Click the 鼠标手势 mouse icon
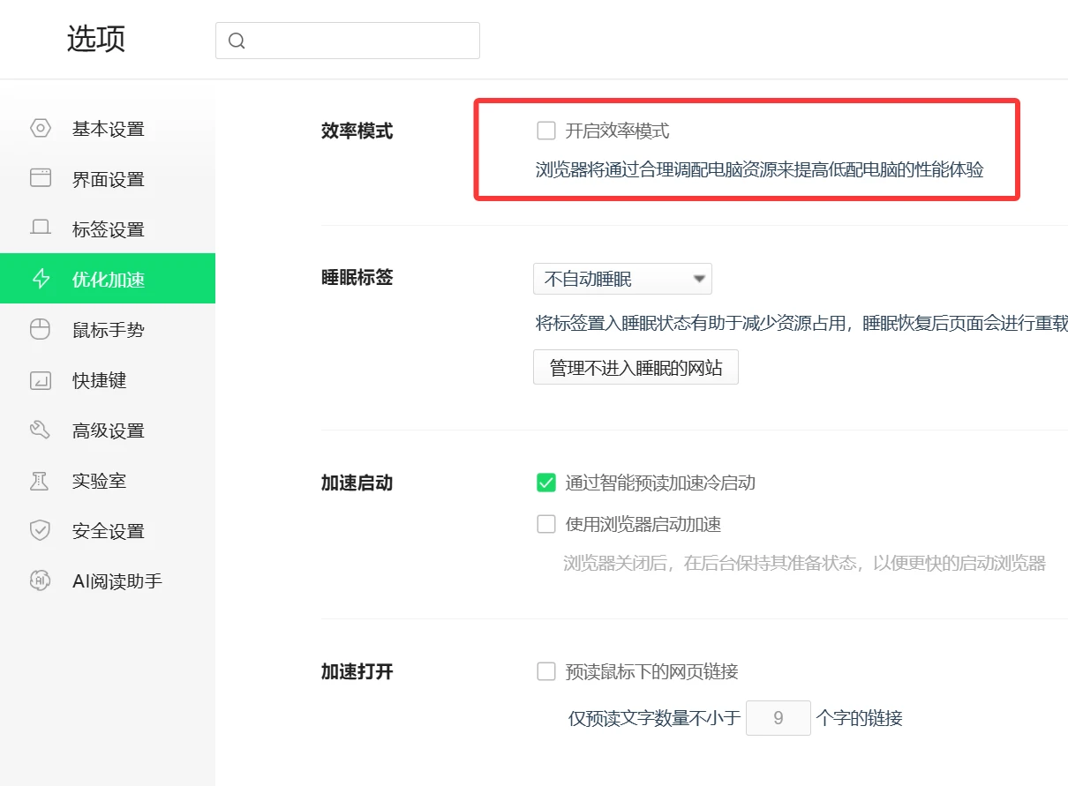 point(41,330)
